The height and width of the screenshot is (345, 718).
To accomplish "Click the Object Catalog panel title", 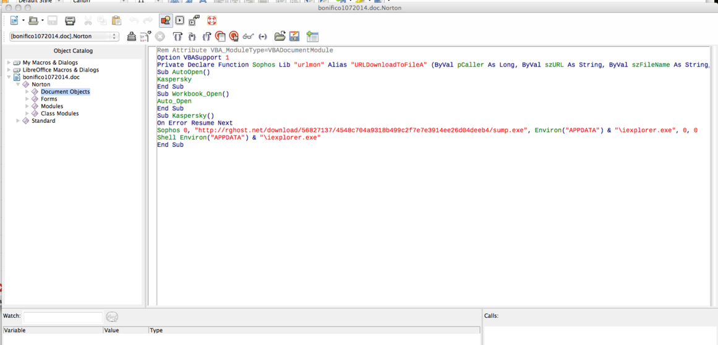I will [x=73, y=51].
